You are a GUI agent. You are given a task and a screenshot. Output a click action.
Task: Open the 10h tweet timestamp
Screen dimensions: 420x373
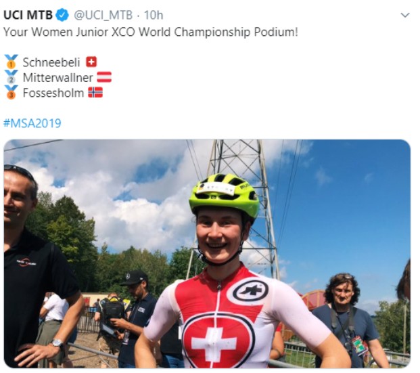click(x=154, y=16)
